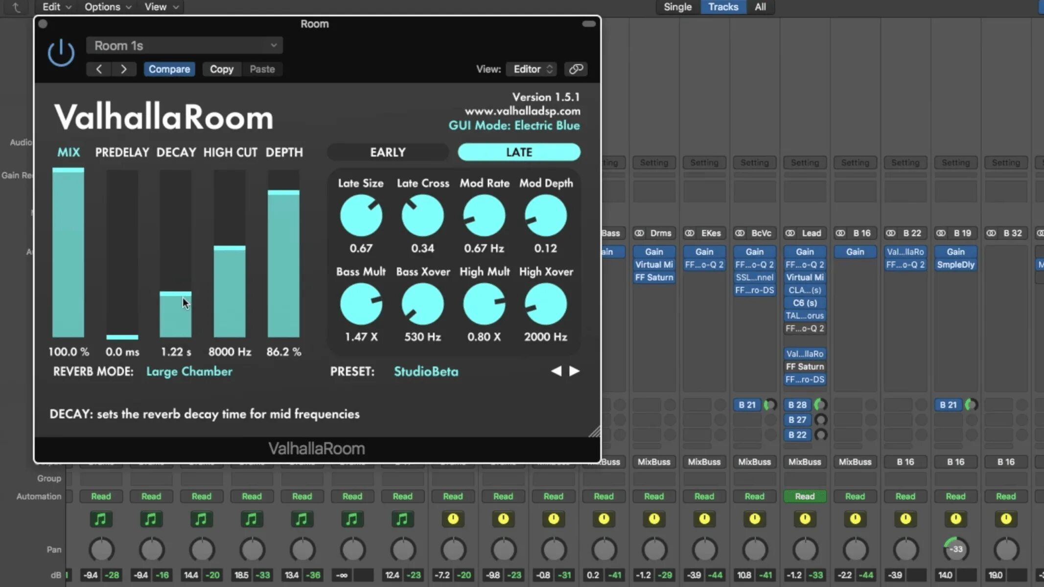This screenshot has height=587, width=1044.
Task: Click the link icon next to the Editor view
Action: (576, 69)
